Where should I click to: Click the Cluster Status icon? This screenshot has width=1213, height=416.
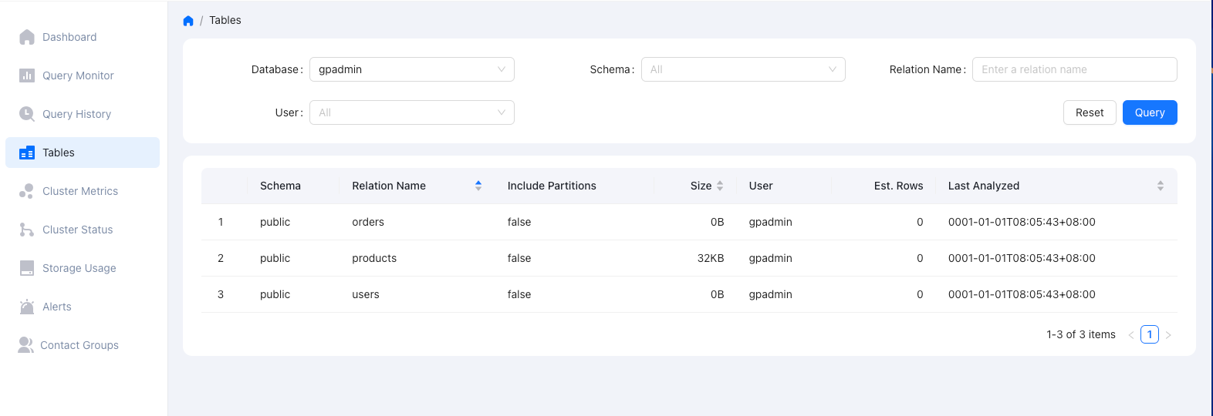point(27,230)
